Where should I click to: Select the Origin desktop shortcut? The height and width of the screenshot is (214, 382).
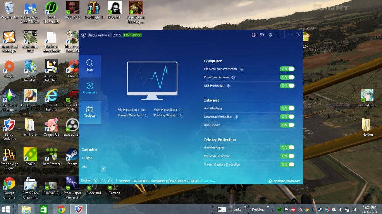(9, 69)
